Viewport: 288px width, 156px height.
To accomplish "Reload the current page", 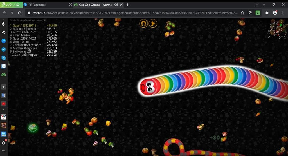I will (20, 13).
